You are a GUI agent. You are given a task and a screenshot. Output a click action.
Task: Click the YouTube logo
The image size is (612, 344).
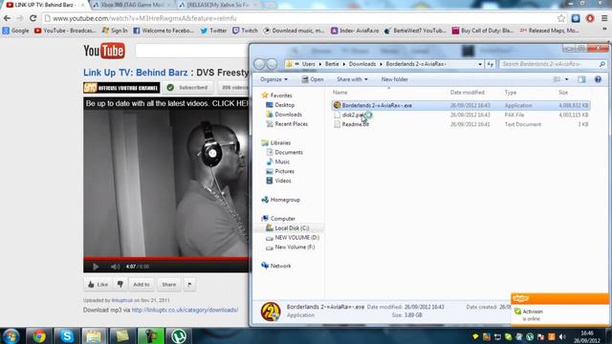(x=104, y=51)
